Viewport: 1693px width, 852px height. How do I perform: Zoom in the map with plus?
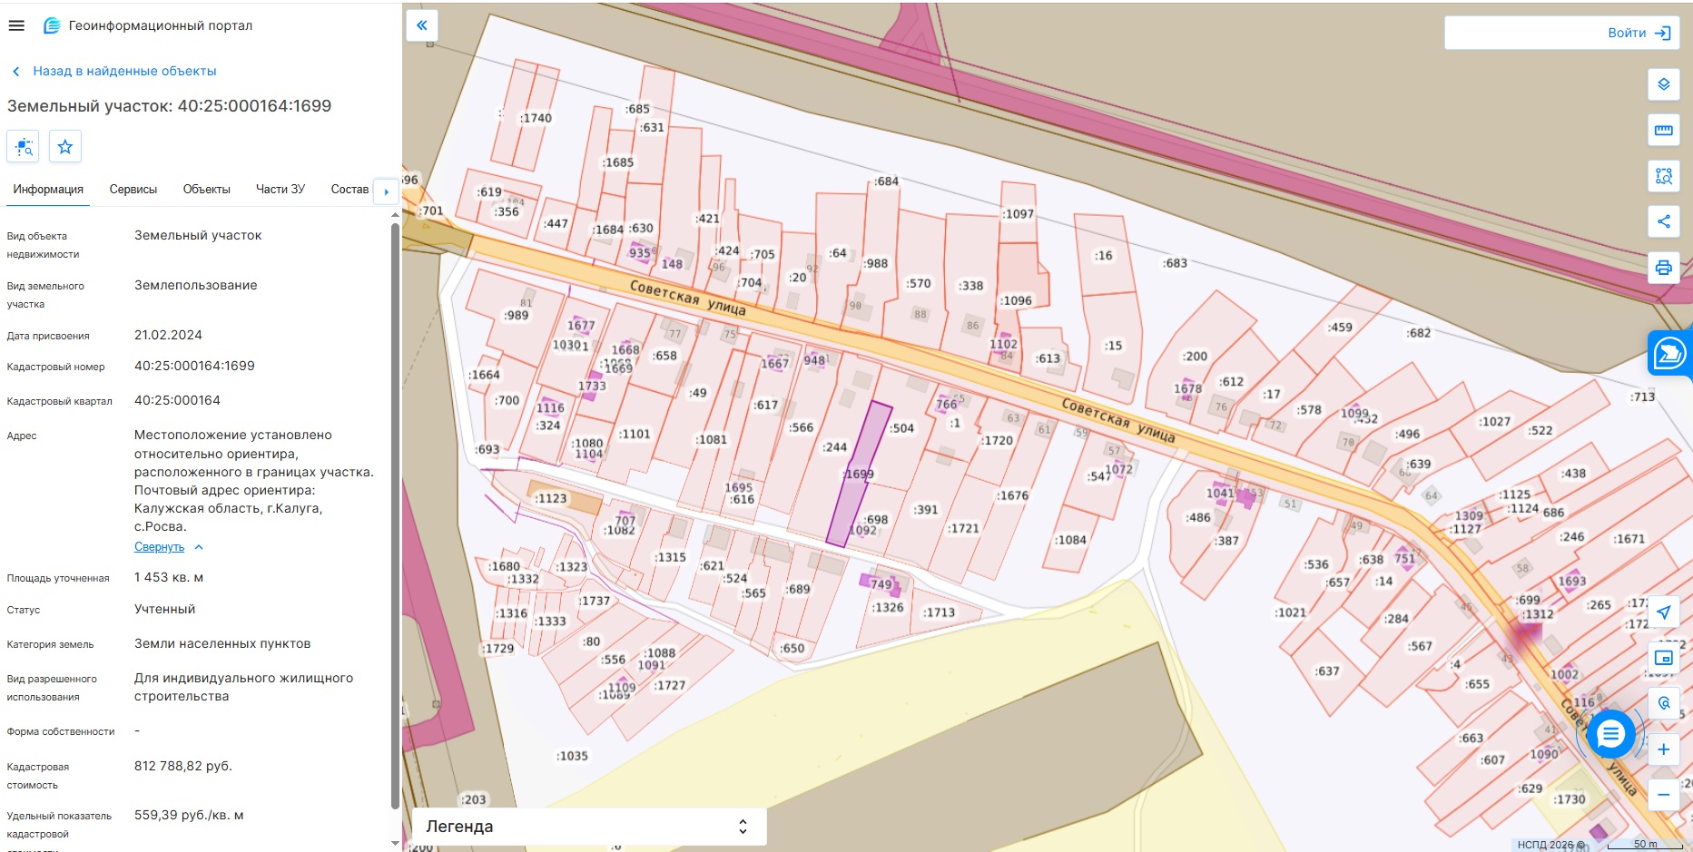point(1663,749)
